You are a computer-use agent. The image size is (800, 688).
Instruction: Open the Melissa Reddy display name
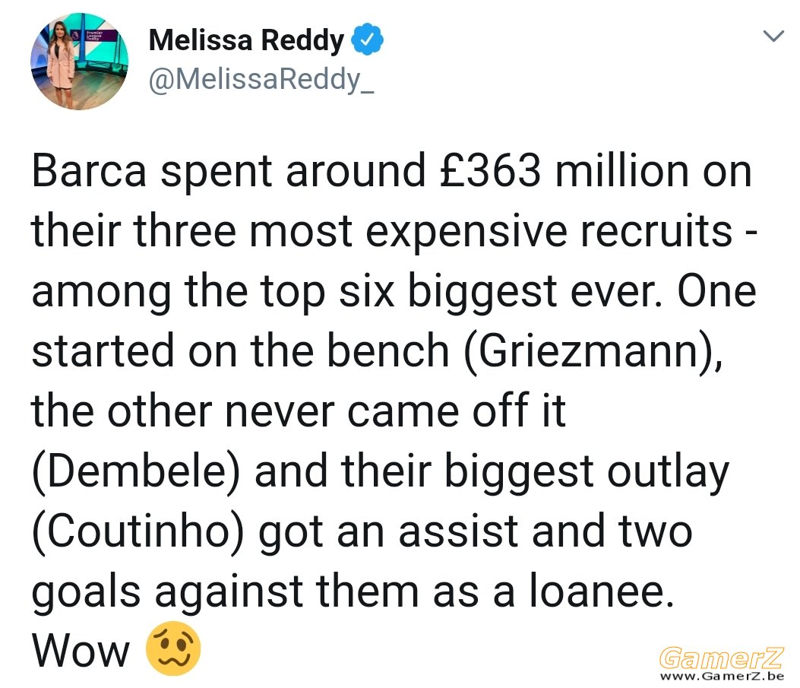point(246,40)
